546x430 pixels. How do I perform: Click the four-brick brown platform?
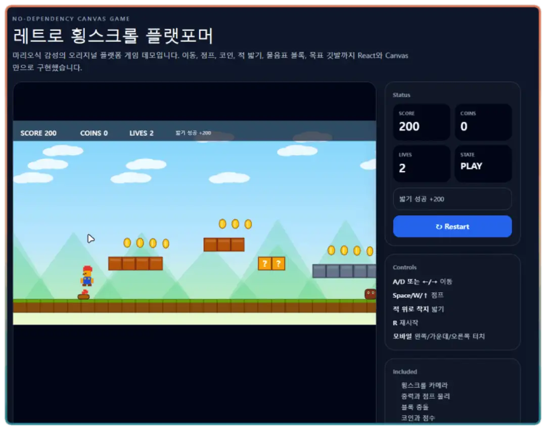(135, 264)
